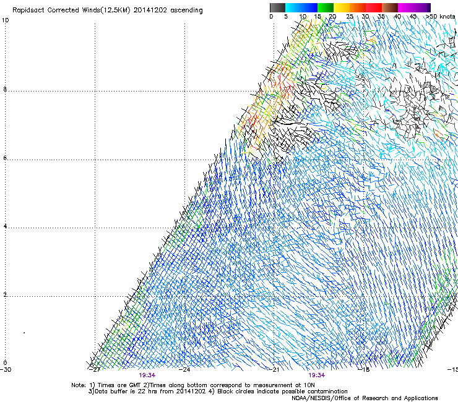Click the yellow 20-25 knots color segment
Screen dimensions: 458x402
pos(342,7)
